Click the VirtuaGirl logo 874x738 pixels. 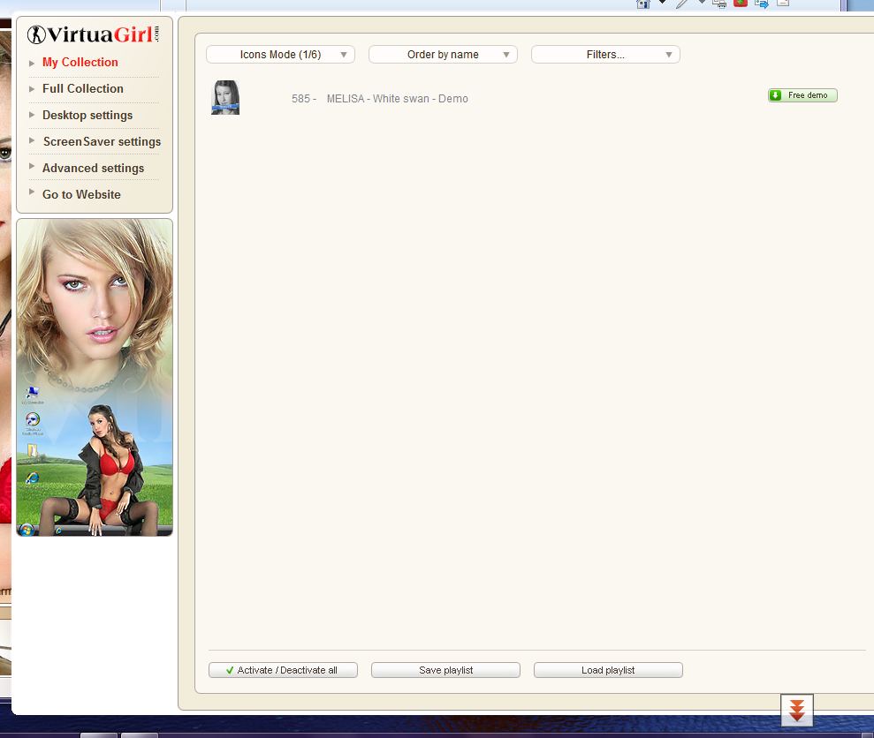93,34
